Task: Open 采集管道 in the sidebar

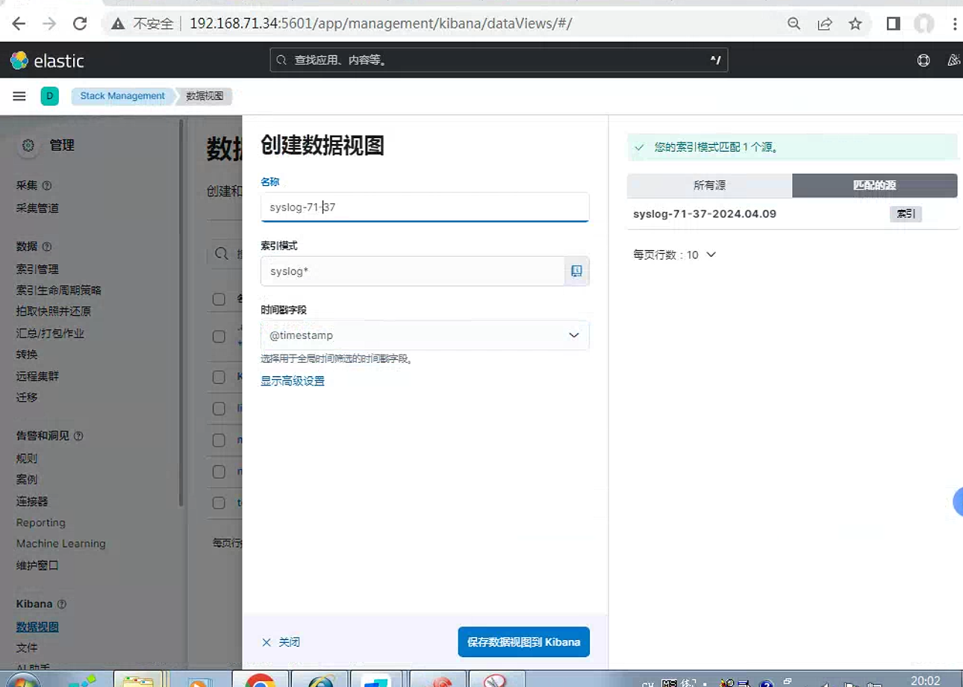Action: (x=37, y=208)
